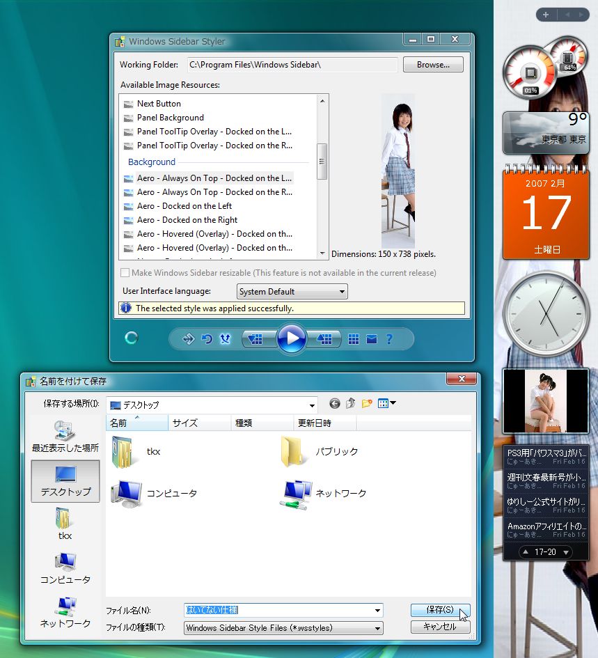Click the resource list scrollbar thumb
This screenshot has width=598, height=658.
[x=322, y=162]
